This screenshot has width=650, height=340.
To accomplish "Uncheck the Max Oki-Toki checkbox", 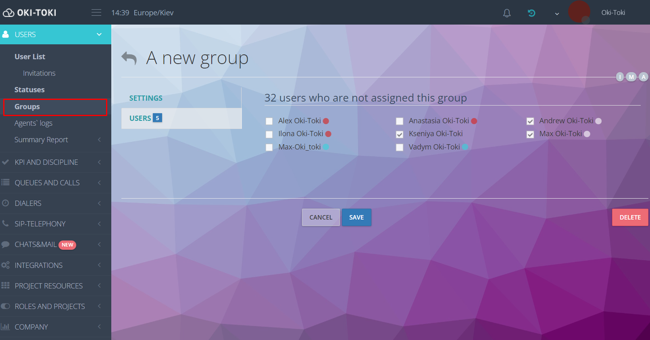I will coord(530,135).
